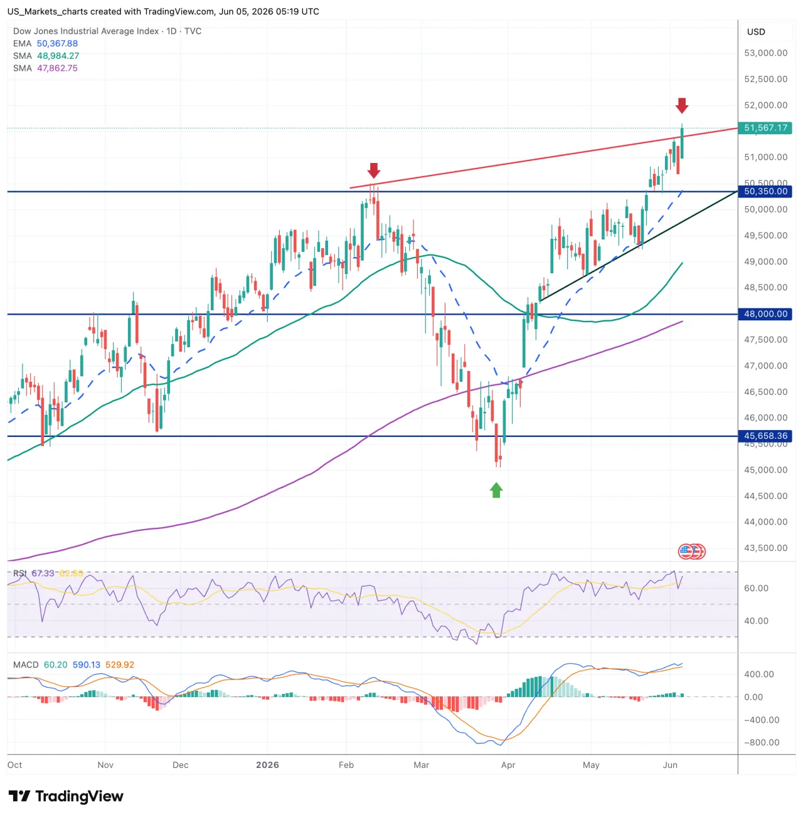Click the RSI 67.33 indicator legend
The width and height of the screenshot is (803, 818).
pos(34,574)
